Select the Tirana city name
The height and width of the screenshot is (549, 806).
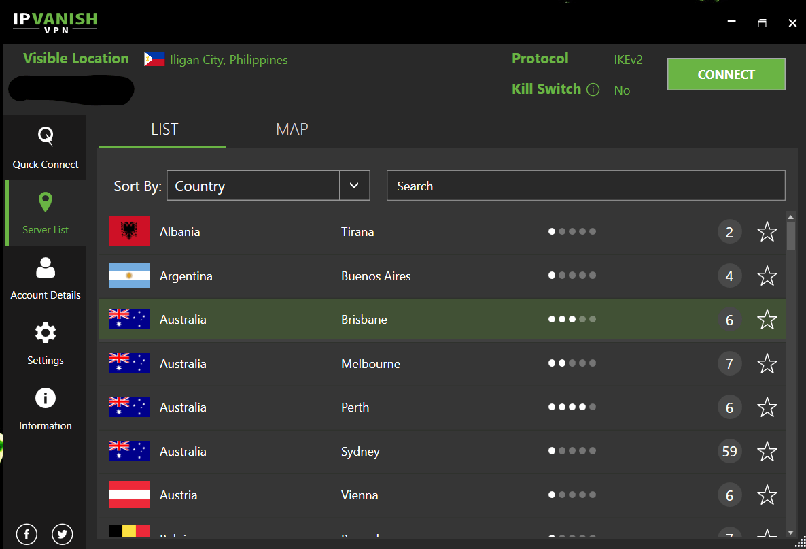357,232
